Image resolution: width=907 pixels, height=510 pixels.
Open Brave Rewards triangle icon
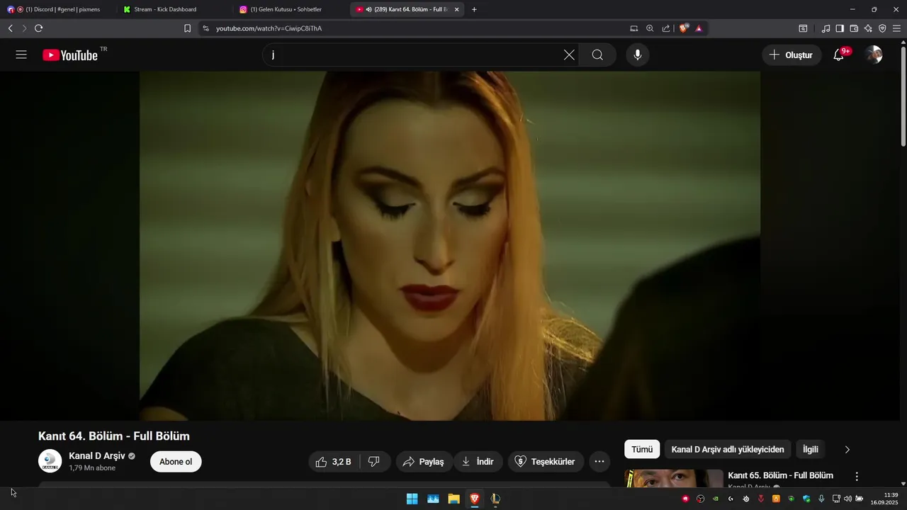click(699, 28)
